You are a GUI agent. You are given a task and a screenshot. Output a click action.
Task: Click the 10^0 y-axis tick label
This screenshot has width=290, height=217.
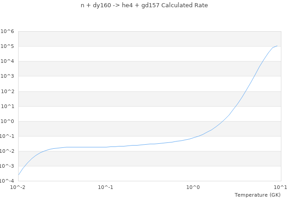7,121
